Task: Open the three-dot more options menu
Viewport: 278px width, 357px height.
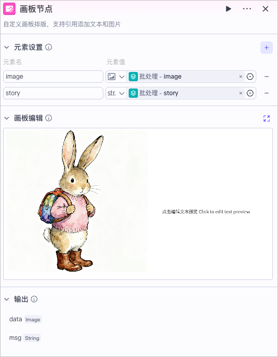Action: [247, 9]
